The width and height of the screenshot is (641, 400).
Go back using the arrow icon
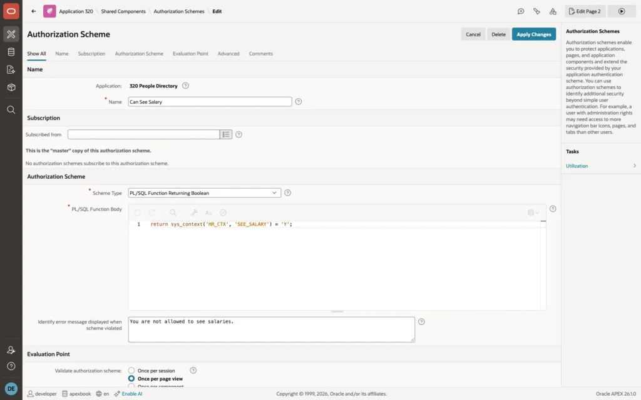pos(34,11)
